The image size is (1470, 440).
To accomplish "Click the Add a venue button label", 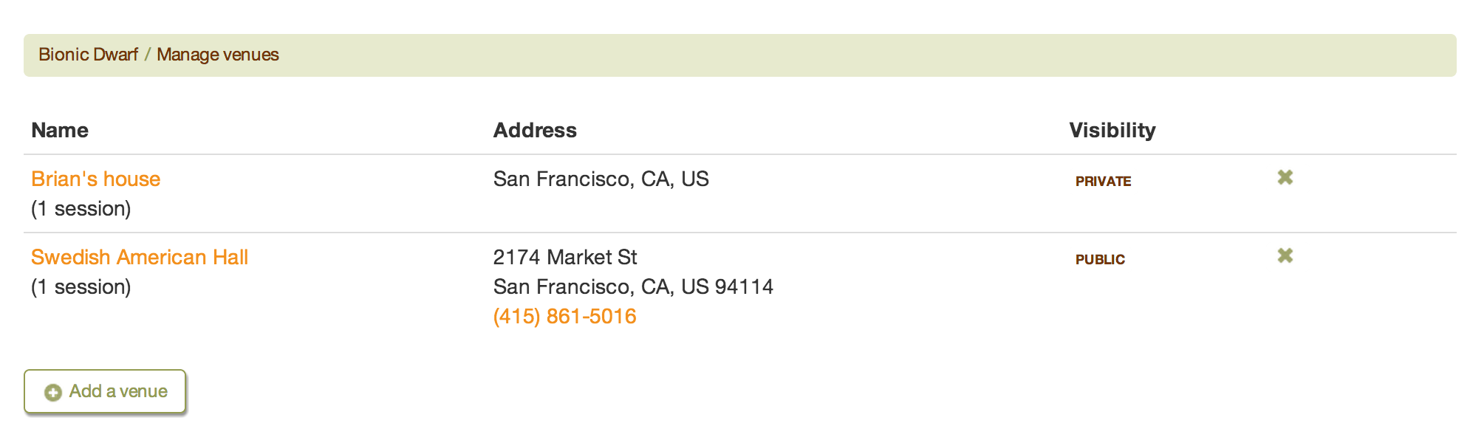I will pyautogui.click(x=118, y=391).
